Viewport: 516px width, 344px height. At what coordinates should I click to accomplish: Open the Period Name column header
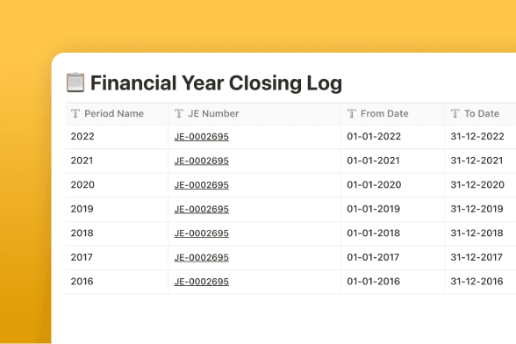117,114
